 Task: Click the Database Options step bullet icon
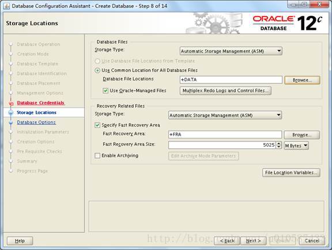[x=11, y=122]
